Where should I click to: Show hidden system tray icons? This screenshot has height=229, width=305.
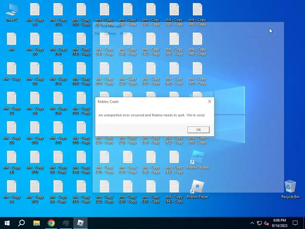tap(252, 223)
